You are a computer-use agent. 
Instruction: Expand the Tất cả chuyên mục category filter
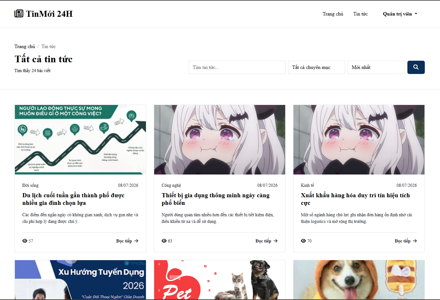317,67
